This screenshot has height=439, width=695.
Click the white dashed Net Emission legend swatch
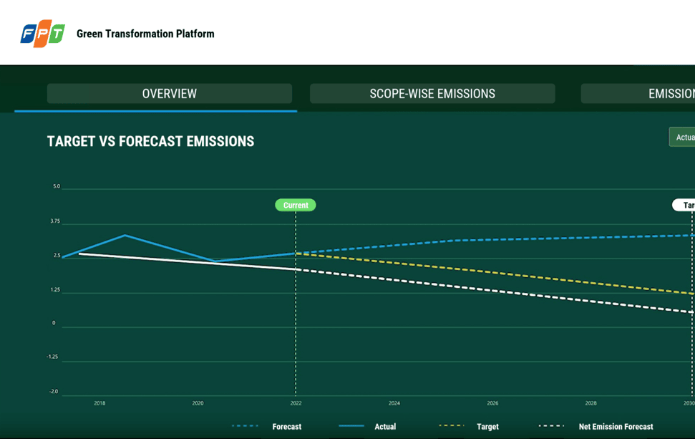coord(551,426)
